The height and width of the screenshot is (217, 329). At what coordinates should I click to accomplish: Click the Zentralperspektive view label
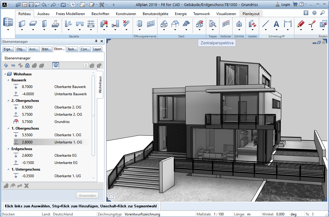pos(217,43)
